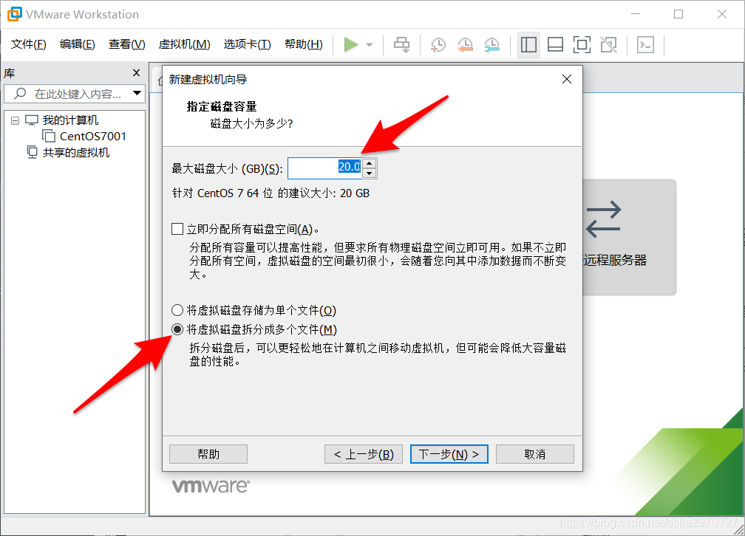
Task: Click the green Power On play icon
Action: pos(351,44)
